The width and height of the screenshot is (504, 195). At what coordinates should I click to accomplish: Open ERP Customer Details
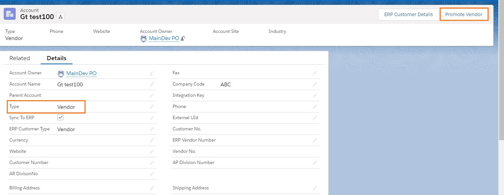[x=409, y=14]
